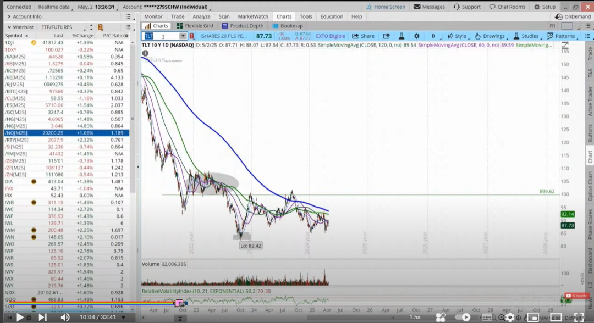Select the IWM watchlist row

click(67, 230)
